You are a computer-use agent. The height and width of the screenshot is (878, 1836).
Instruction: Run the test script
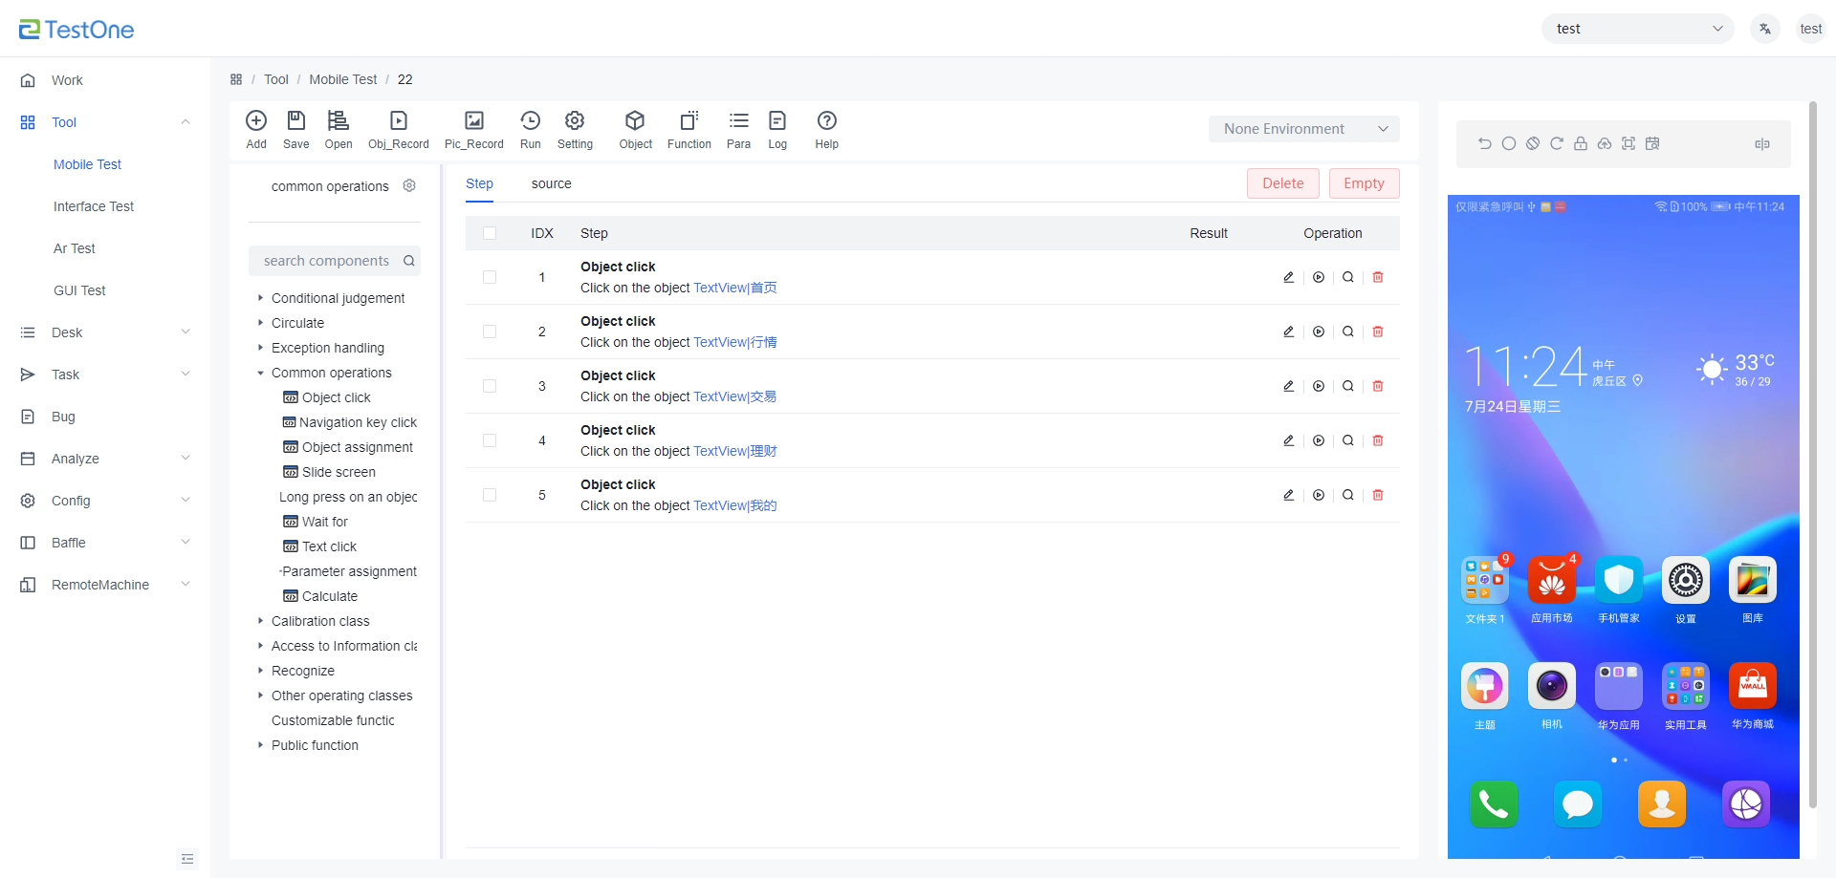(531, 120)
